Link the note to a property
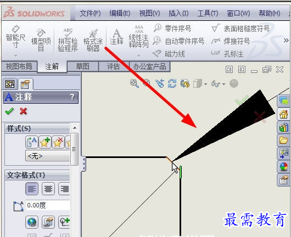The image size is (291, 237). 48,222
